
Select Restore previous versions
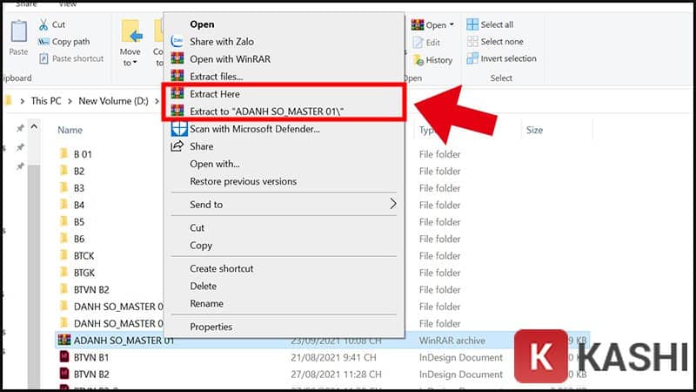(284, 181)
